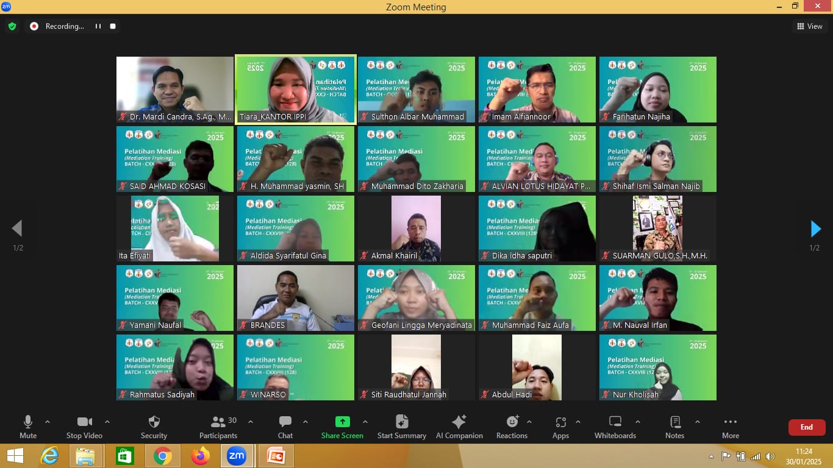Viewport: 833px width, 468px height.
Task: Mute the microphone
Action: (28, 427)
